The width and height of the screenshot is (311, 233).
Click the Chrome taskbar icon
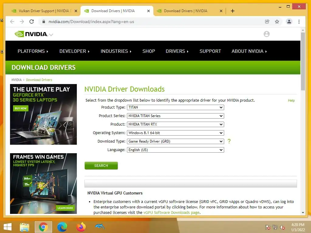point(43,227)
